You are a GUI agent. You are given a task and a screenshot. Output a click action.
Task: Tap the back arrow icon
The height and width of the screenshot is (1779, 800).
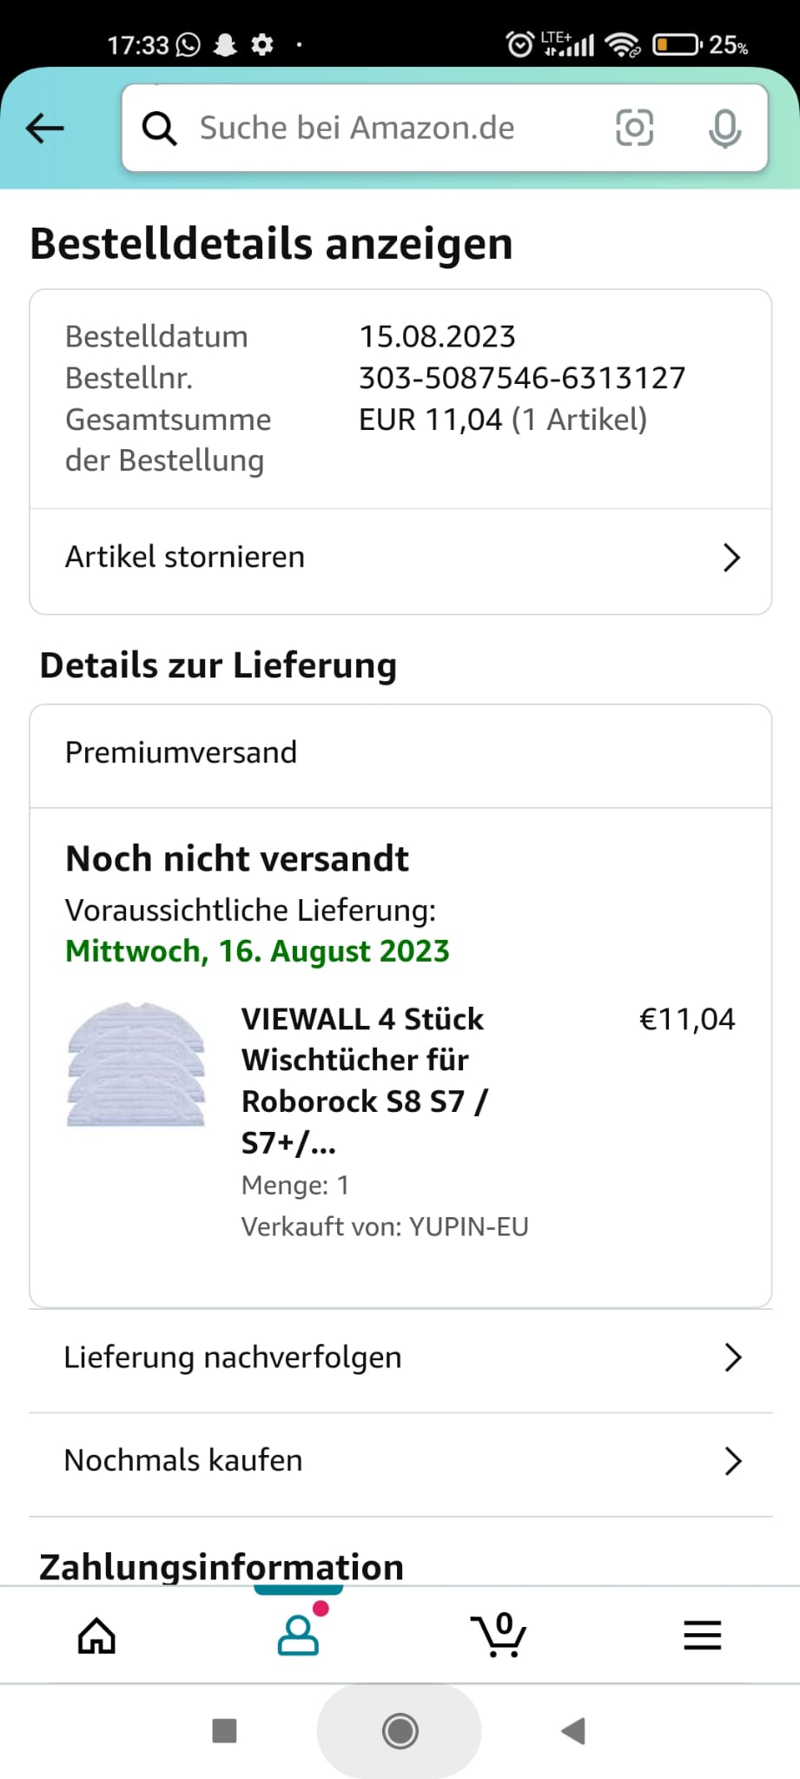click(x=45, y=129)
